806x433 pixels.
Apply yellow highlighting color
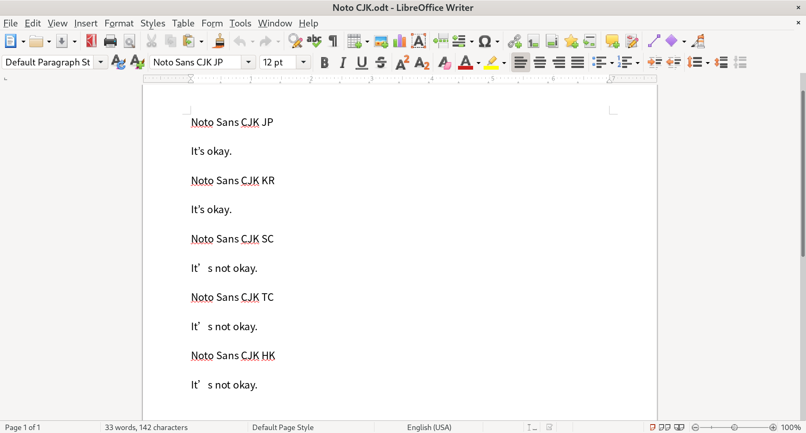tap(491, 63)
